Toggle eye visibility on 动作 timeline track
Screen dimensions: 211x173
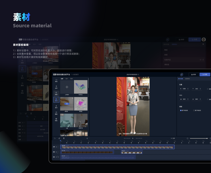57,147
